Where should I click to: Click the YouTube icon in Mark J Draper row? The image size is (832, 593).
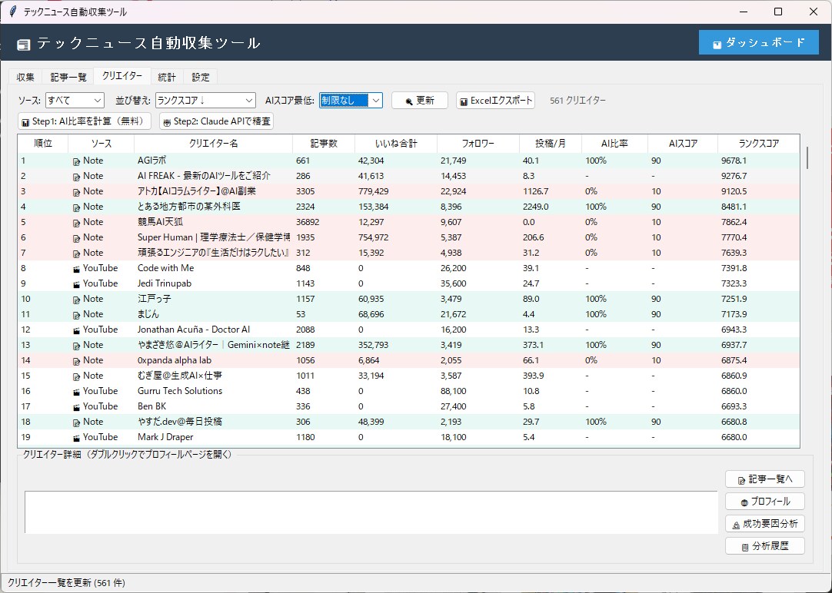click(76, 438)
